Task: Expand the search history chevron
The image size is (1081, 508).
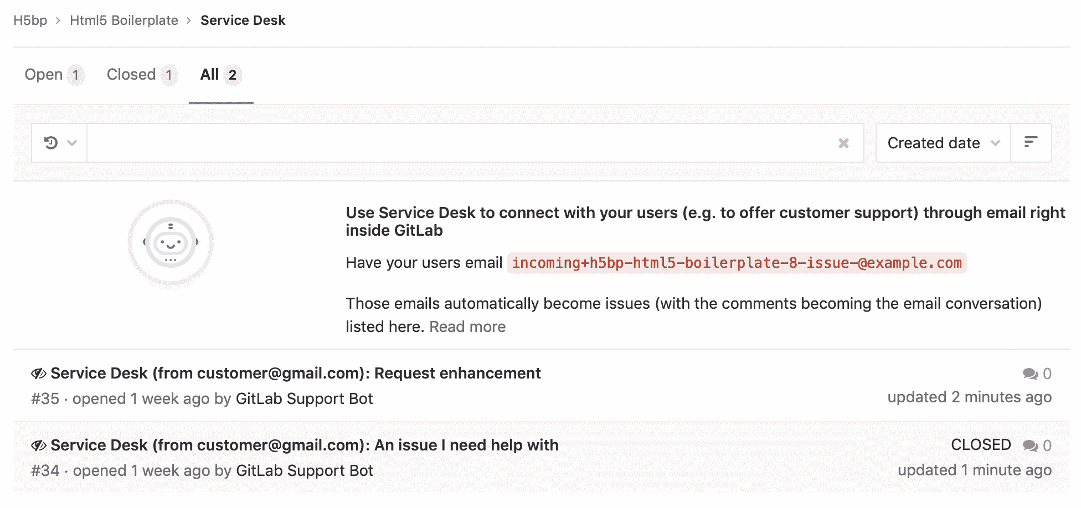Action: pos(71,143)
